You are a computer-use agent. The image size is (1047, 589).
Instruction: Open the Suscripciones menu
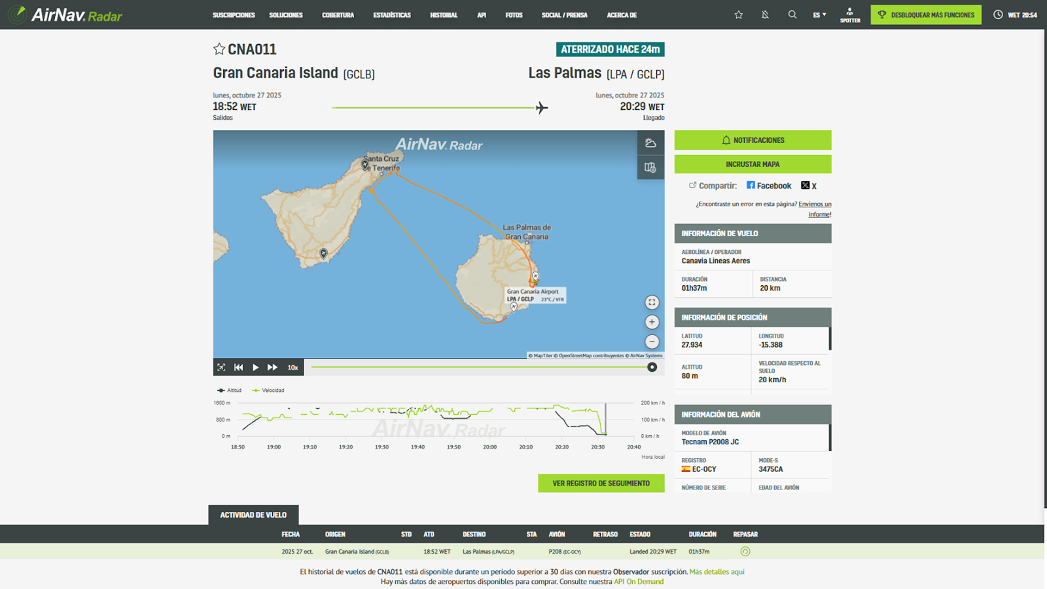234,15
